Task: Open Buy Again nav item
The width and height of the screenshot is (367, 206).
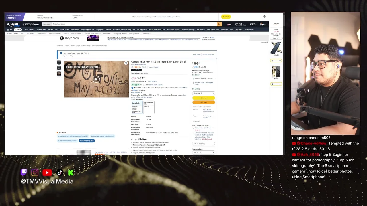Action: (100, 29)
